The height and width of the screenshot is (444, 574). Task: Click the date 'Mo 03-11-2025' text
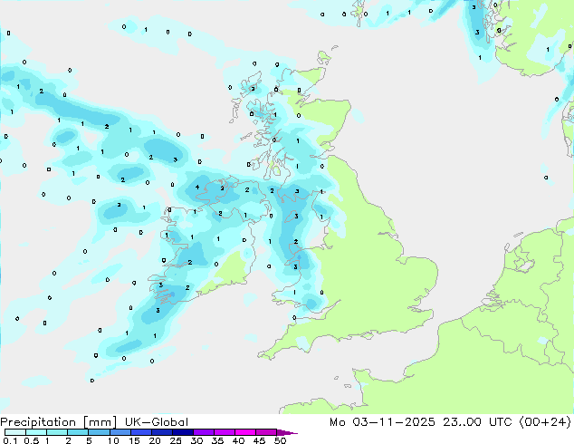pos(383,422)
